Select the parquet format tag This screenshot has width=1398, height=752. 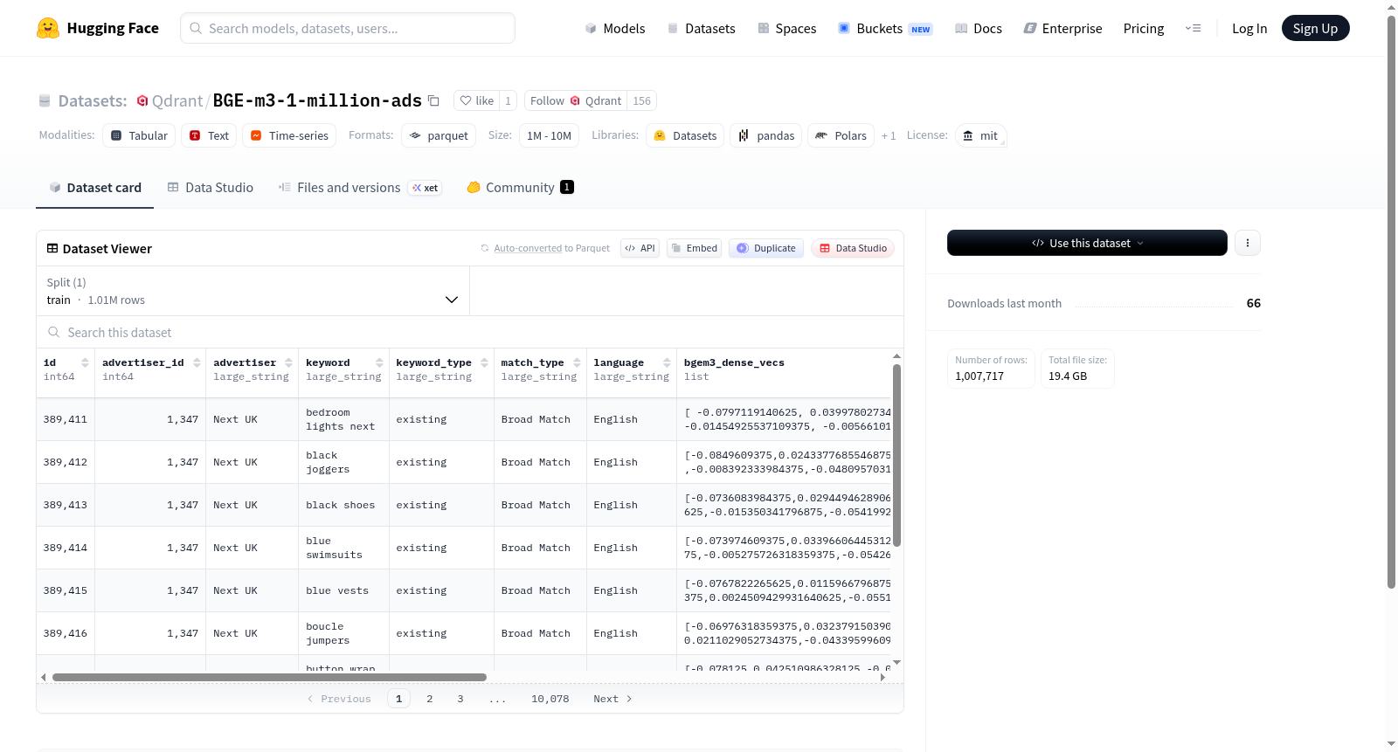click(x=439, y=135)
